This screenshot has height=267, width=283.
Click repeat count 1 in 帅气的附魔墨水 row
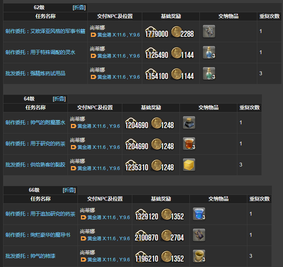(x=241, y=123)
